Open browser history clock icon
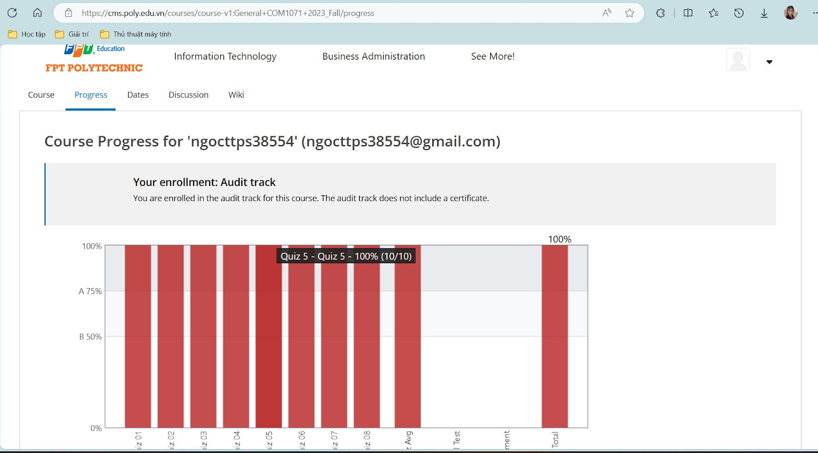 coord(739,13)
